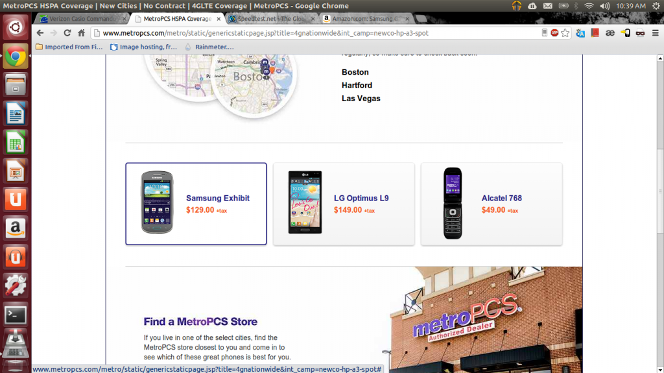Switch to the Verizon Casio Commando tab
The image size is (664, 373).
click(x=80, y=19)
